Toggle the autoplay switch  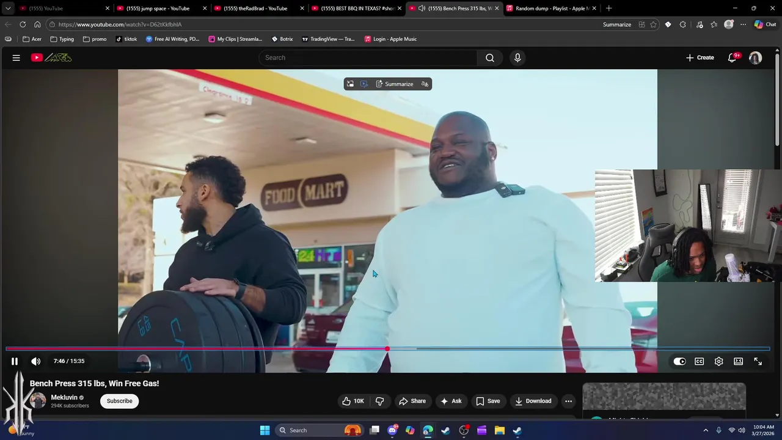pos(679,361)
